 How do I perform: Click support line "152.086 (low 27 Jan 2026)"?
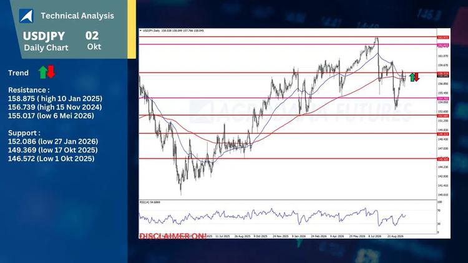pyautogui.click(x=53, y=141)
